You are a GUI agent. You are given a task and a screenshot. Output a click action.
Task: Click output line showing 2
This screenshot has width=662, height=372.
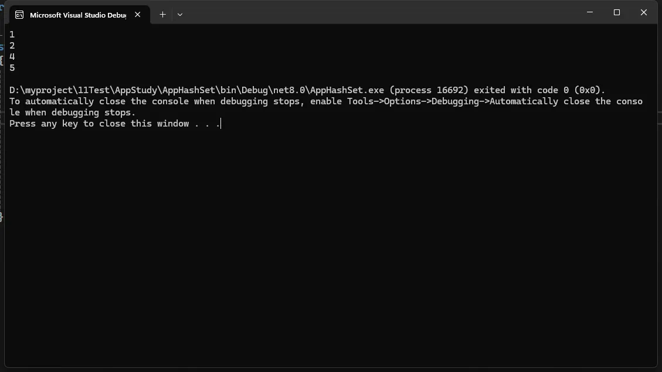[12, 46]
